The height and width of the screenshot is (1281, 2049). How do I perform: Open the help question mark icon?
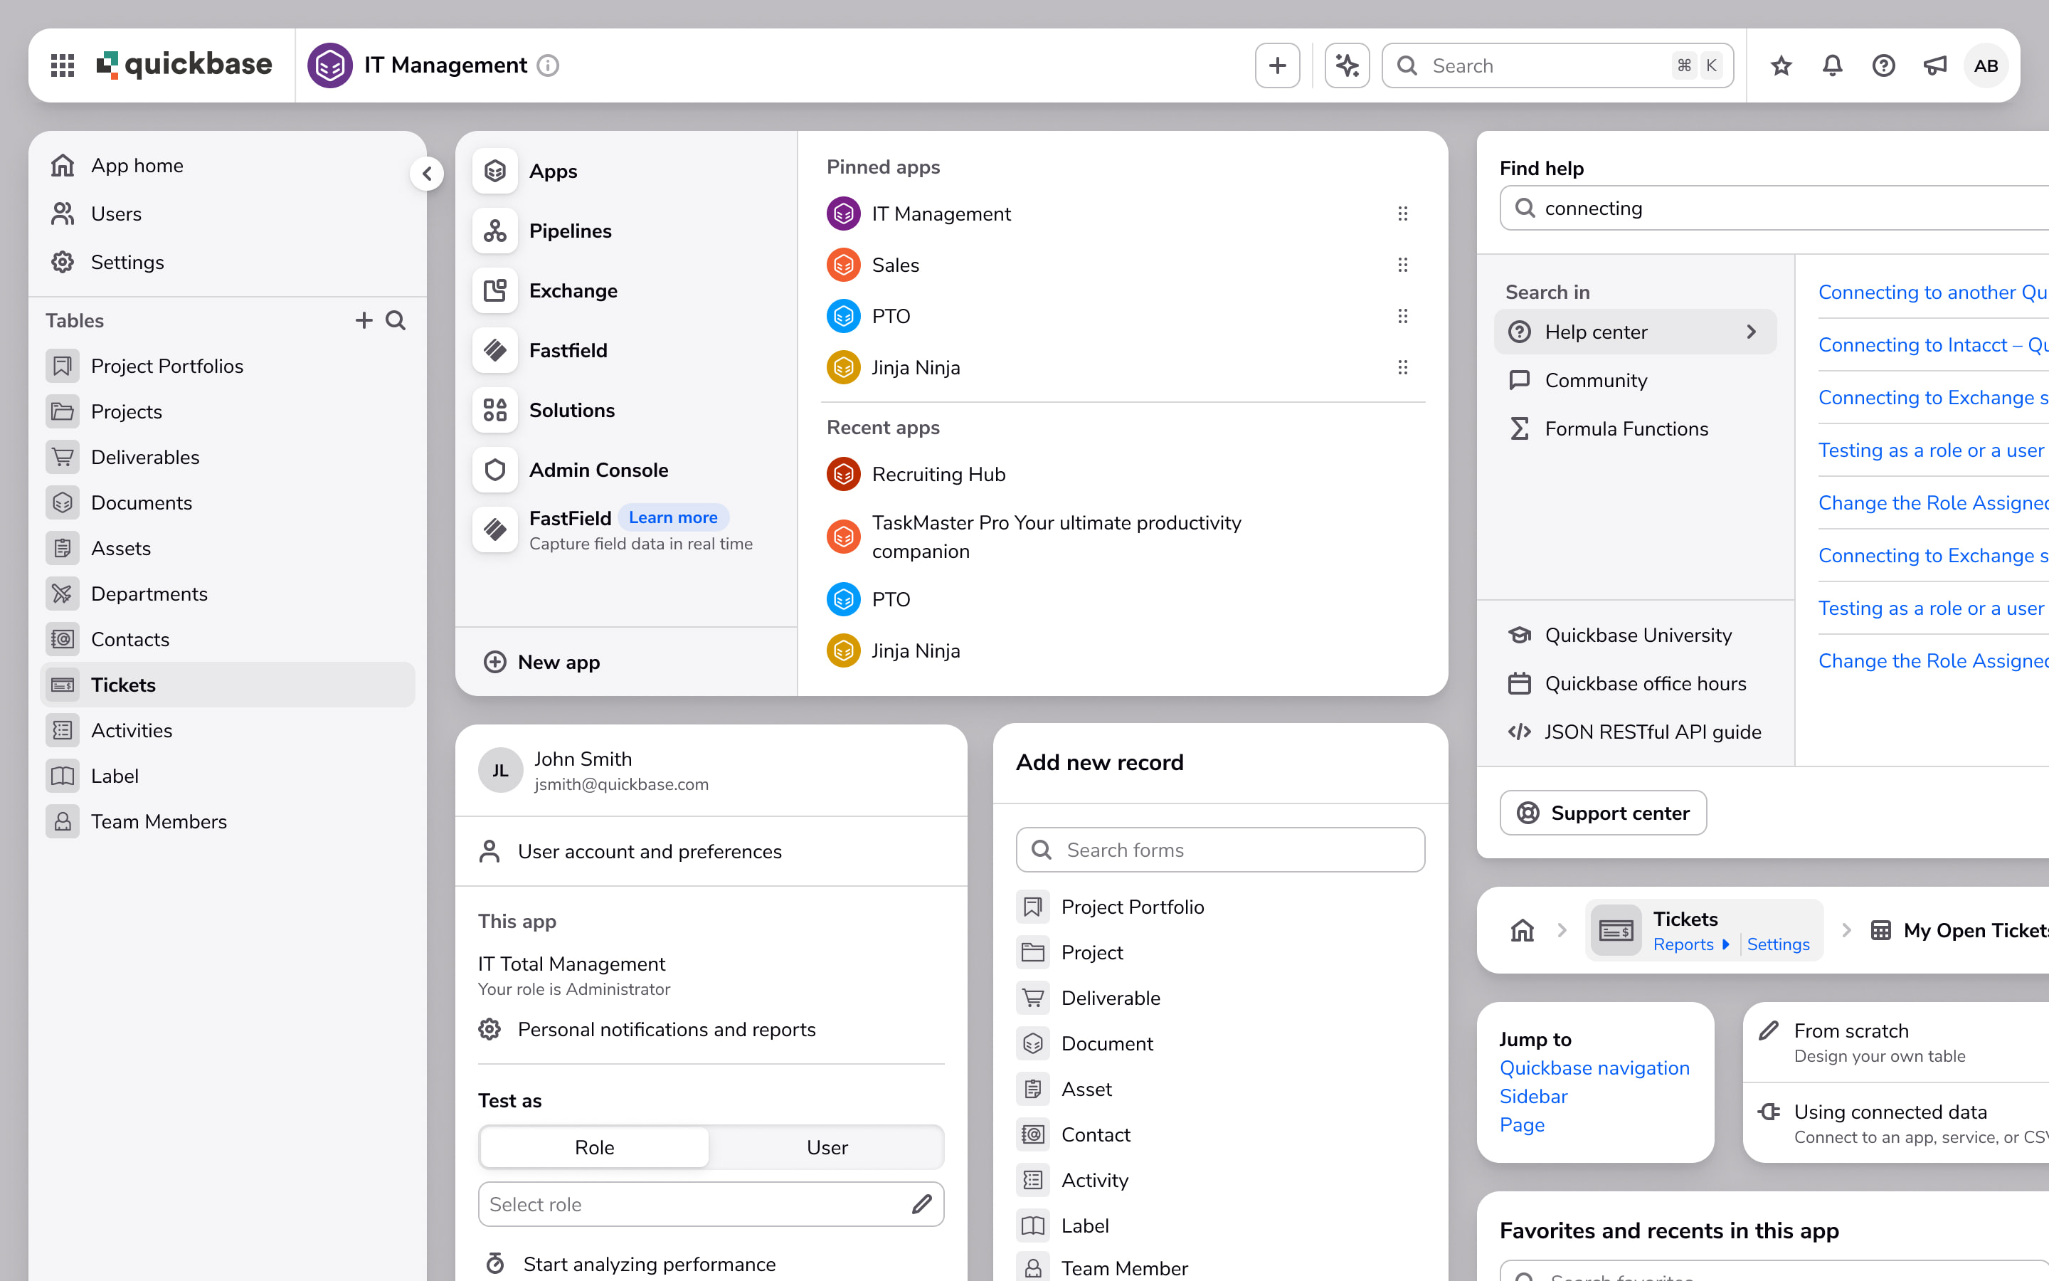pyautogui.click(x=1884, y=65)
